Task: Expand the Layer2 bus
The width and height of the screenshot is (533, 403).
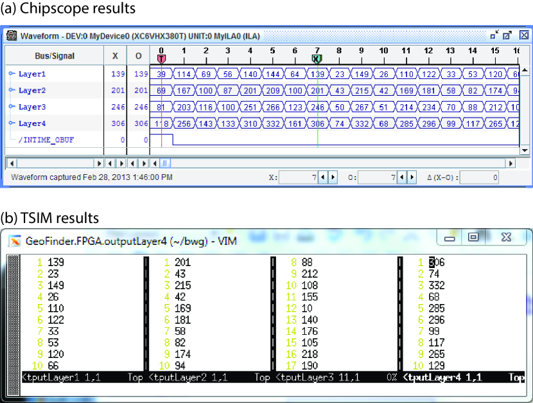Action: point(12,91)
